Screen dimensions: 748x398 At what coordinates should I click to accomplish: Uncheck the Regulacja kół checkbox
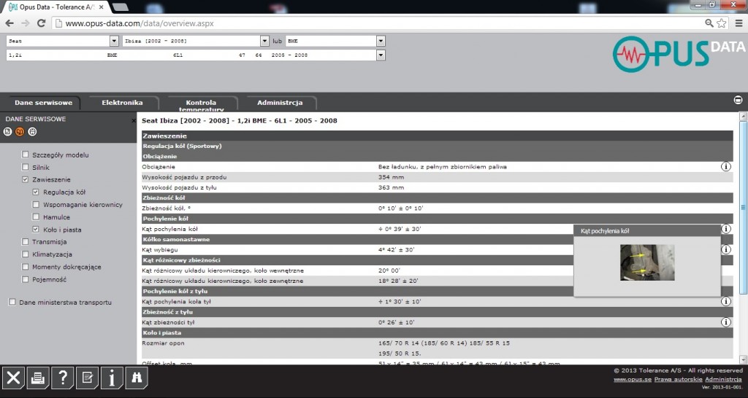click(36, 192)
